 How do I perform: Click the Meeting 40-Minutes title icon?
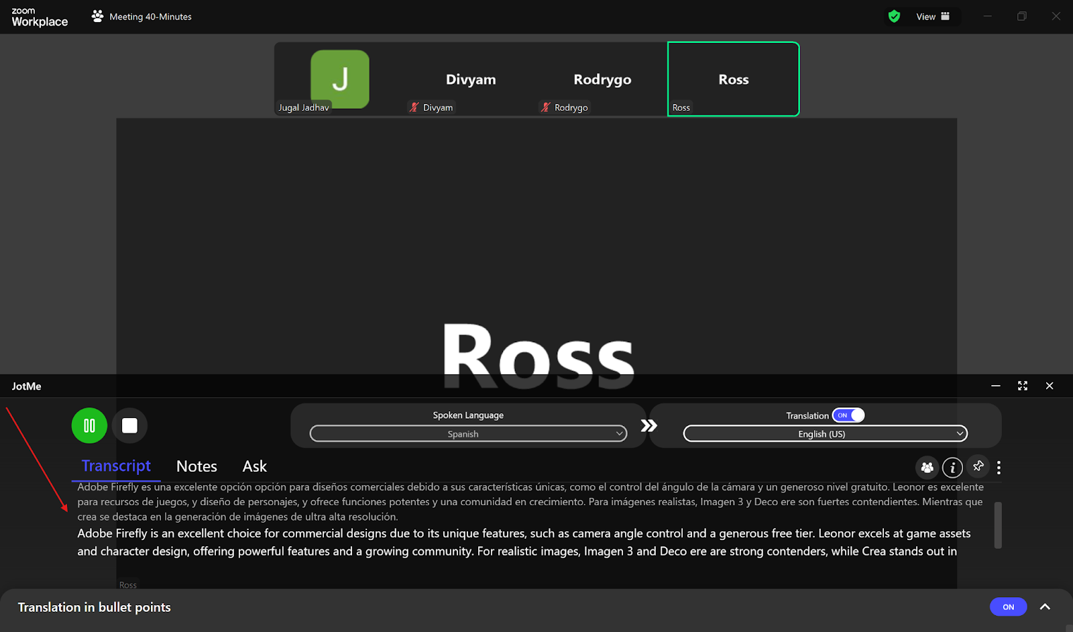(x=98, y=16)
